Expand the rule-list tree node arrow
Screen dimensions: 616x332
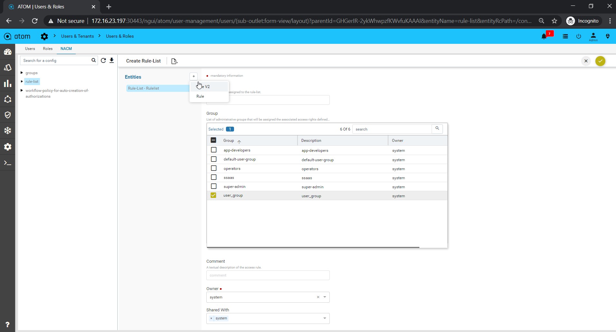tap(22, 82)
